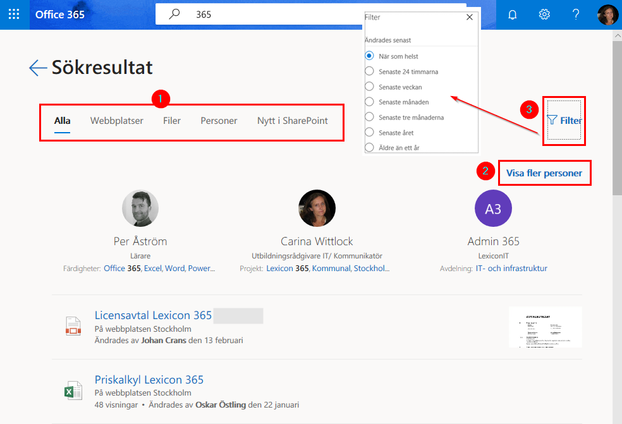Click the author name Oskar Östling
The height and width of the screenshot is (424, 622).
[x=221, y=405]
